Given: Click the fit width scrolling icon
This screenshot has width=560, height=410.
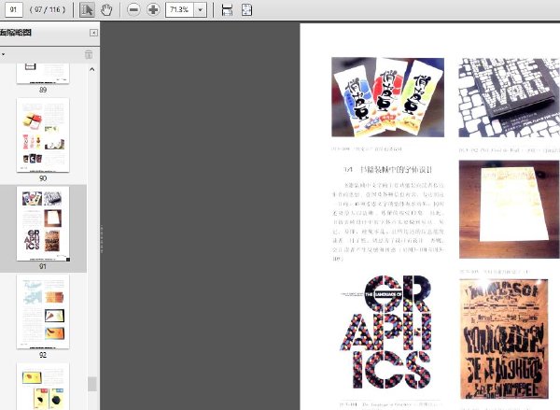Looking at the screenshot, I should coord(227,9).
